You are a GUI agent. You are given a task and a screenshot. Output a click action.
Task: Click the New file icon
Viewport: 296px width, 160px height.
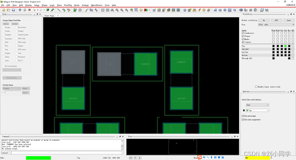[x=4, y=10]
